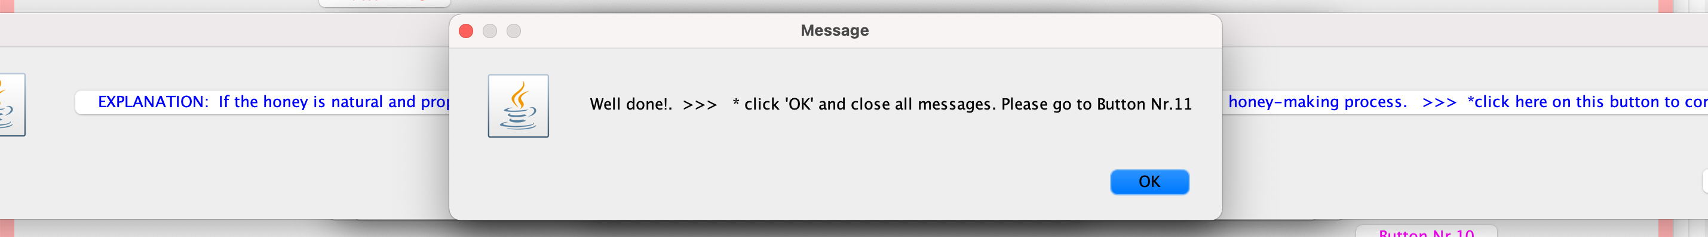Confirm the message with the OK button

tap(1149, 182)
